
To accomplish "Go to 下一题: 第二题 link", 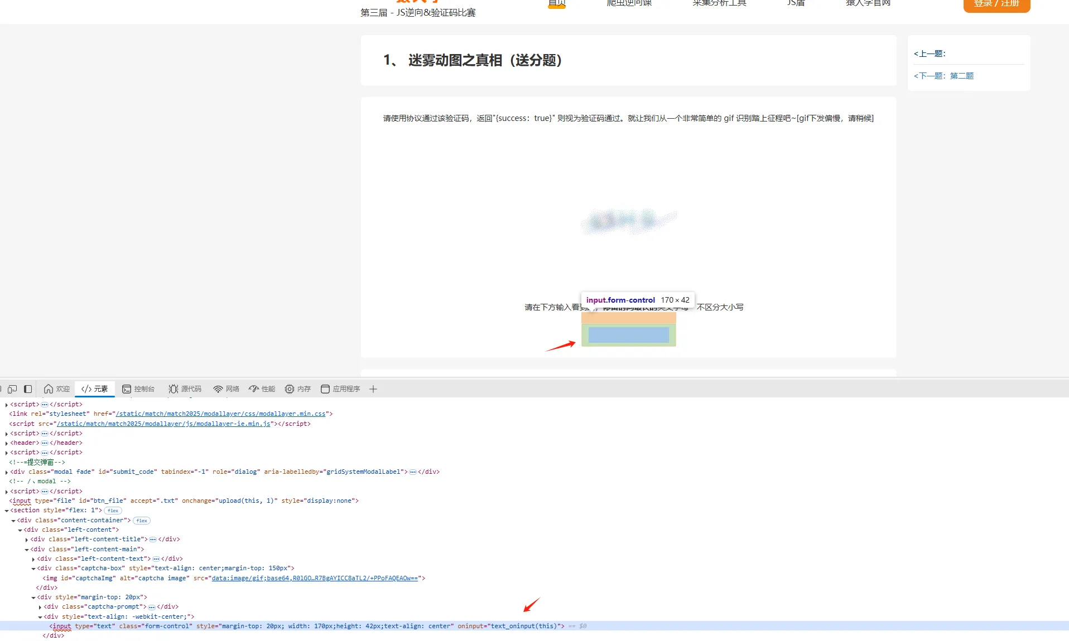I will pos(943,76).
